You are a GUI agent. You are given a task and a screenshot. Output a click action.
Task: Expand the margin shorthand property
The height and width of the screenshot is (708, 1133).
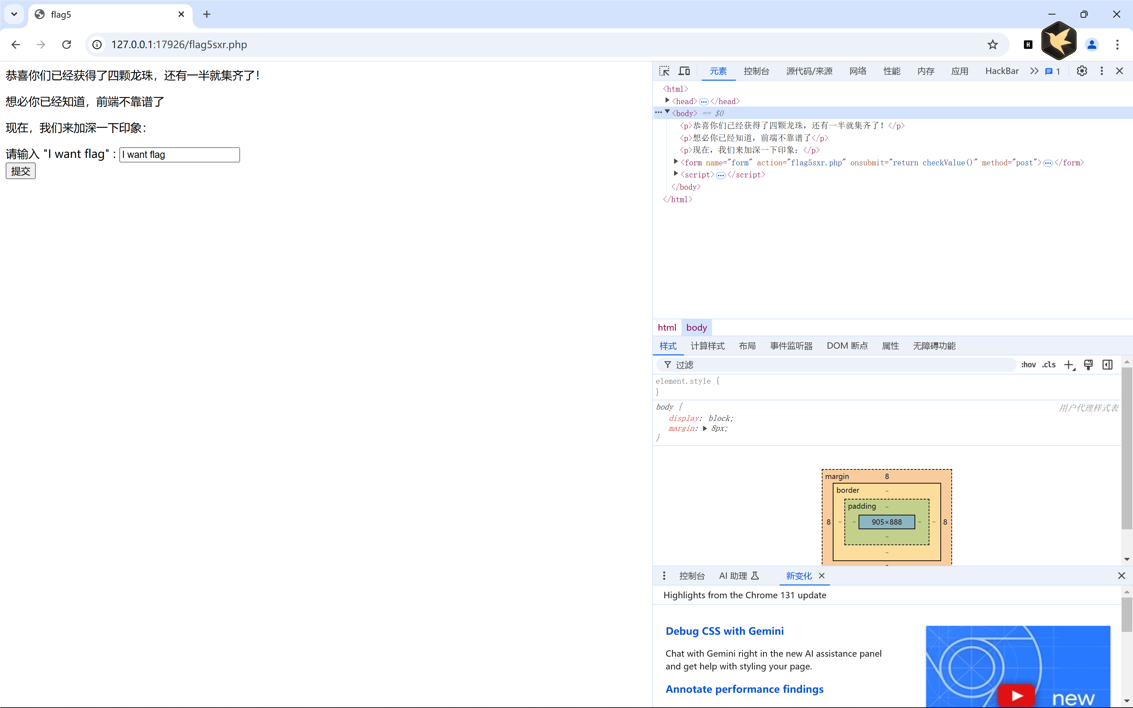point(705,428)
